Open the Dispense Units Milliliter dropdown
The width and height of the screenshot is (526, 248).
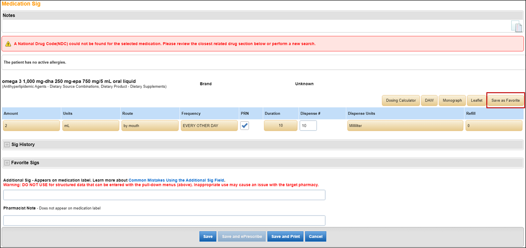click(405, 126)
